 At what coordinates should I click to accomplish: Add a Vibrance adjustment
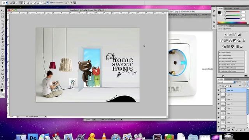pyautogui.click(x=221, y=40)
